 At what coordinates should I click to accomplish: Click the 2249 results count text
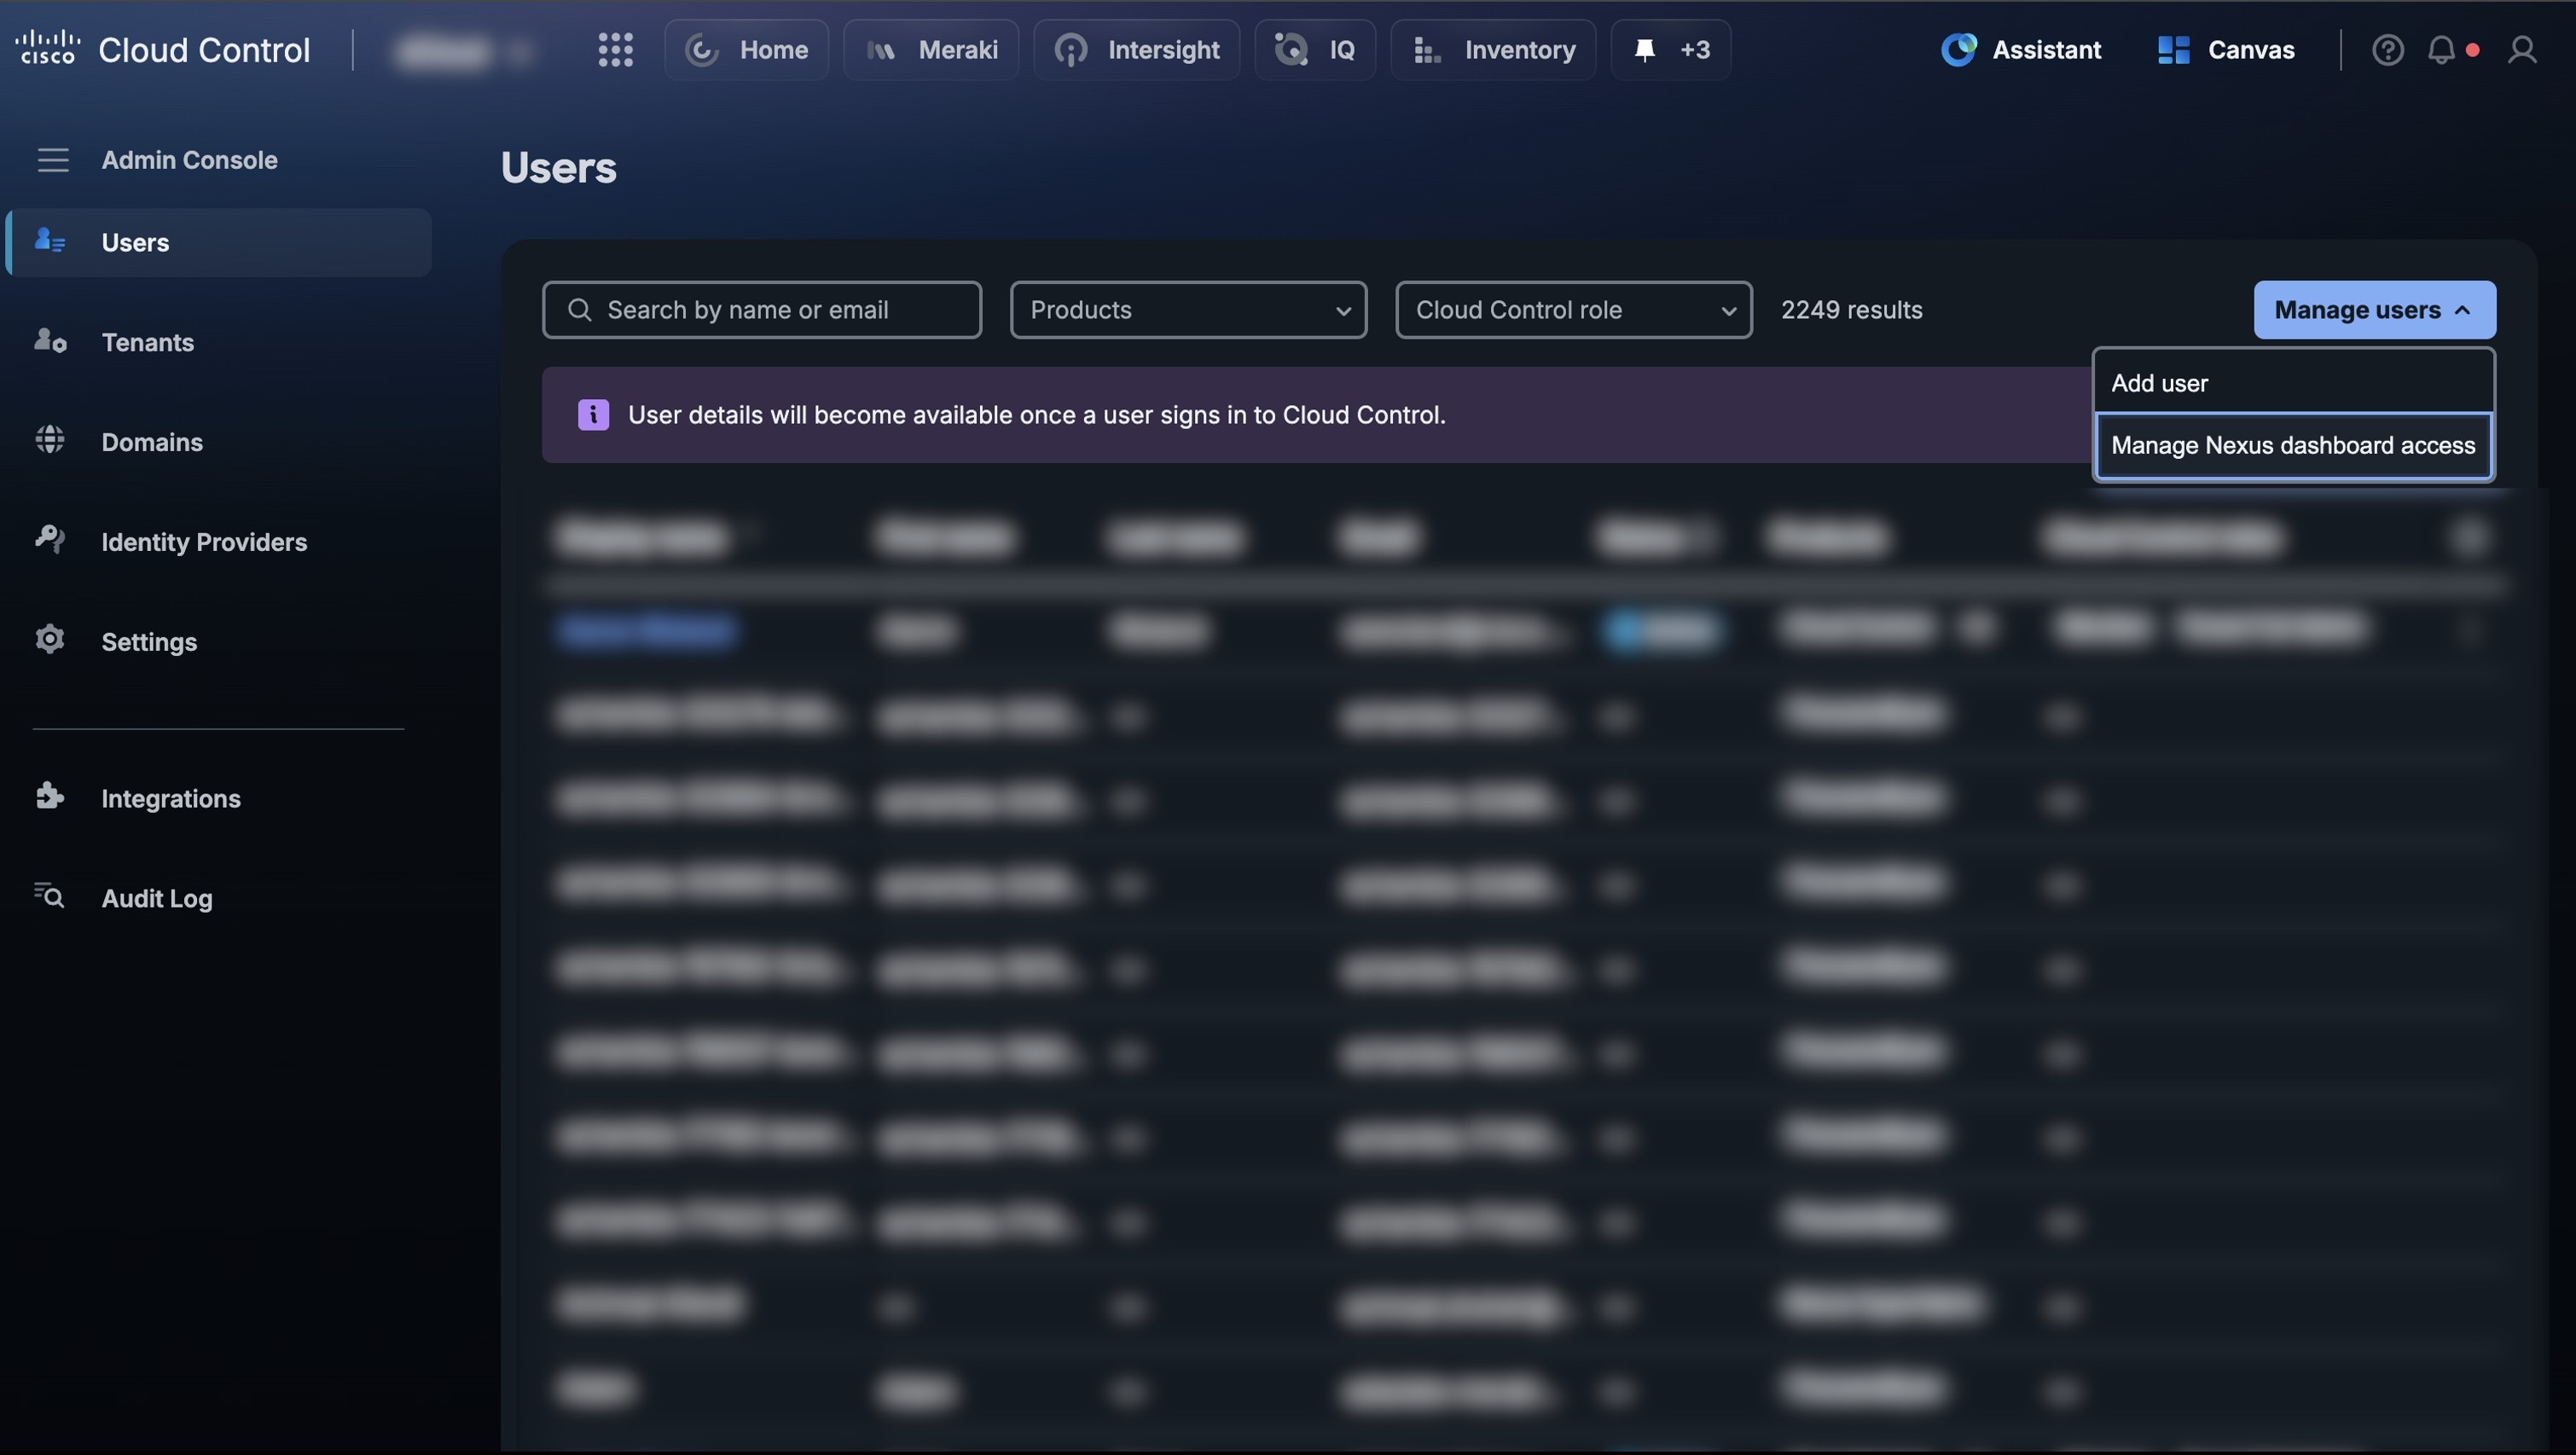[1851, 310]
